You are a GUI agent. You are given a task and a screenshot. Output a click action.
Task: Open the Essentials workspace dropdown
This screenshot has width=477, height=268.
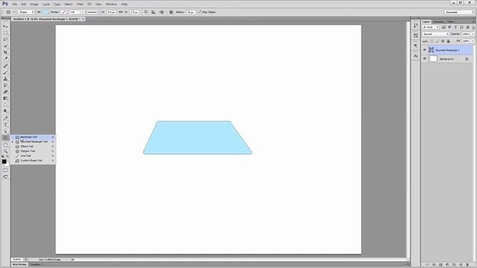pos(459,12)
